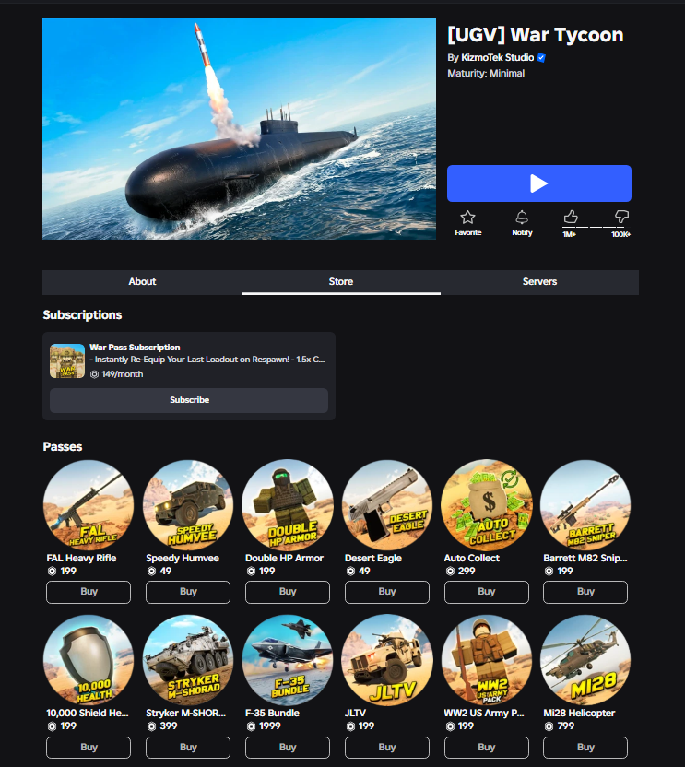
Task: Buy the Auto Collect pass
Action: tap(487, 592)
